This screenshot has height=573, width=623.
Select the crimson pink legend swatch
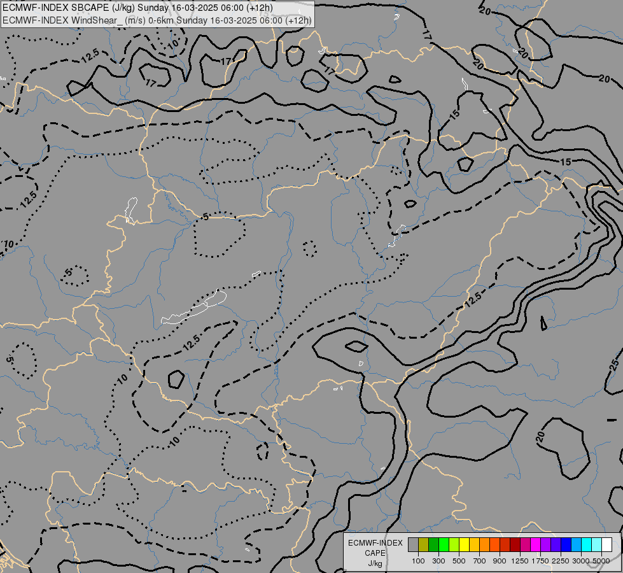525,545
